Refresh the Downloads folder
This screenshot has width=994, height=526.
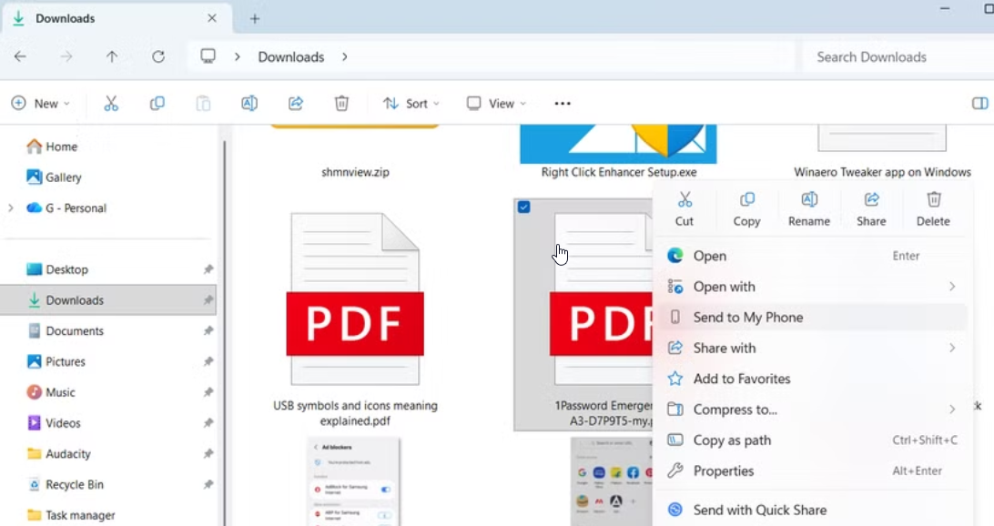[x=158, y=56]
